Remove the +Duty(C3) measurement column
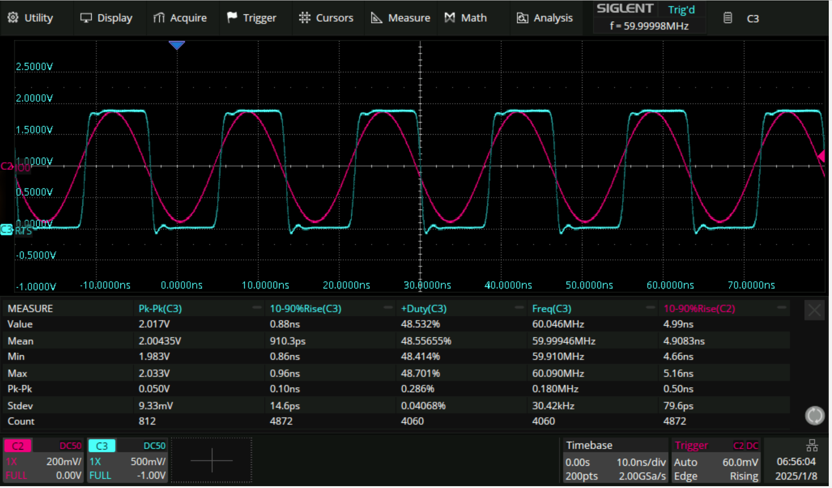This screenshot has width=832, height=488. point(520,308)
